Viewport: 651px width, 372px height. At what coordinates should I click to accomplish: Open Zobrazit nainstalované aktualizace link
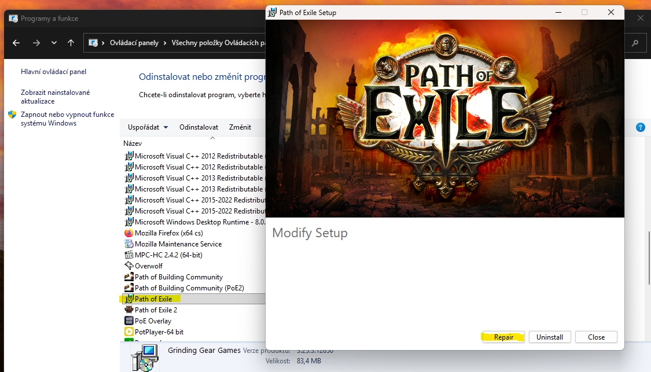tap(55, 97)
